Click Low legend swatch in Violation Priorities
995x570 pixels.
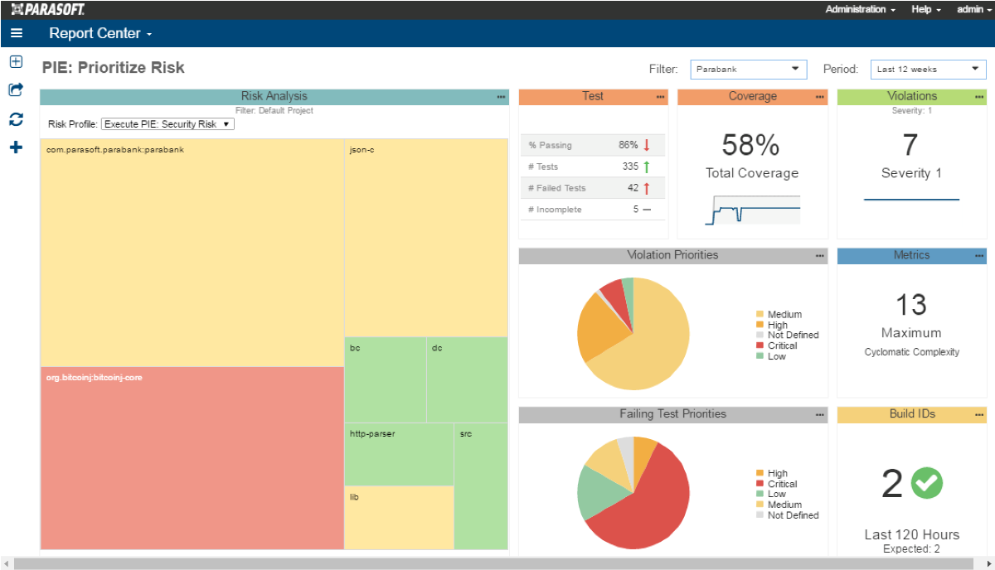pos(760,356)
